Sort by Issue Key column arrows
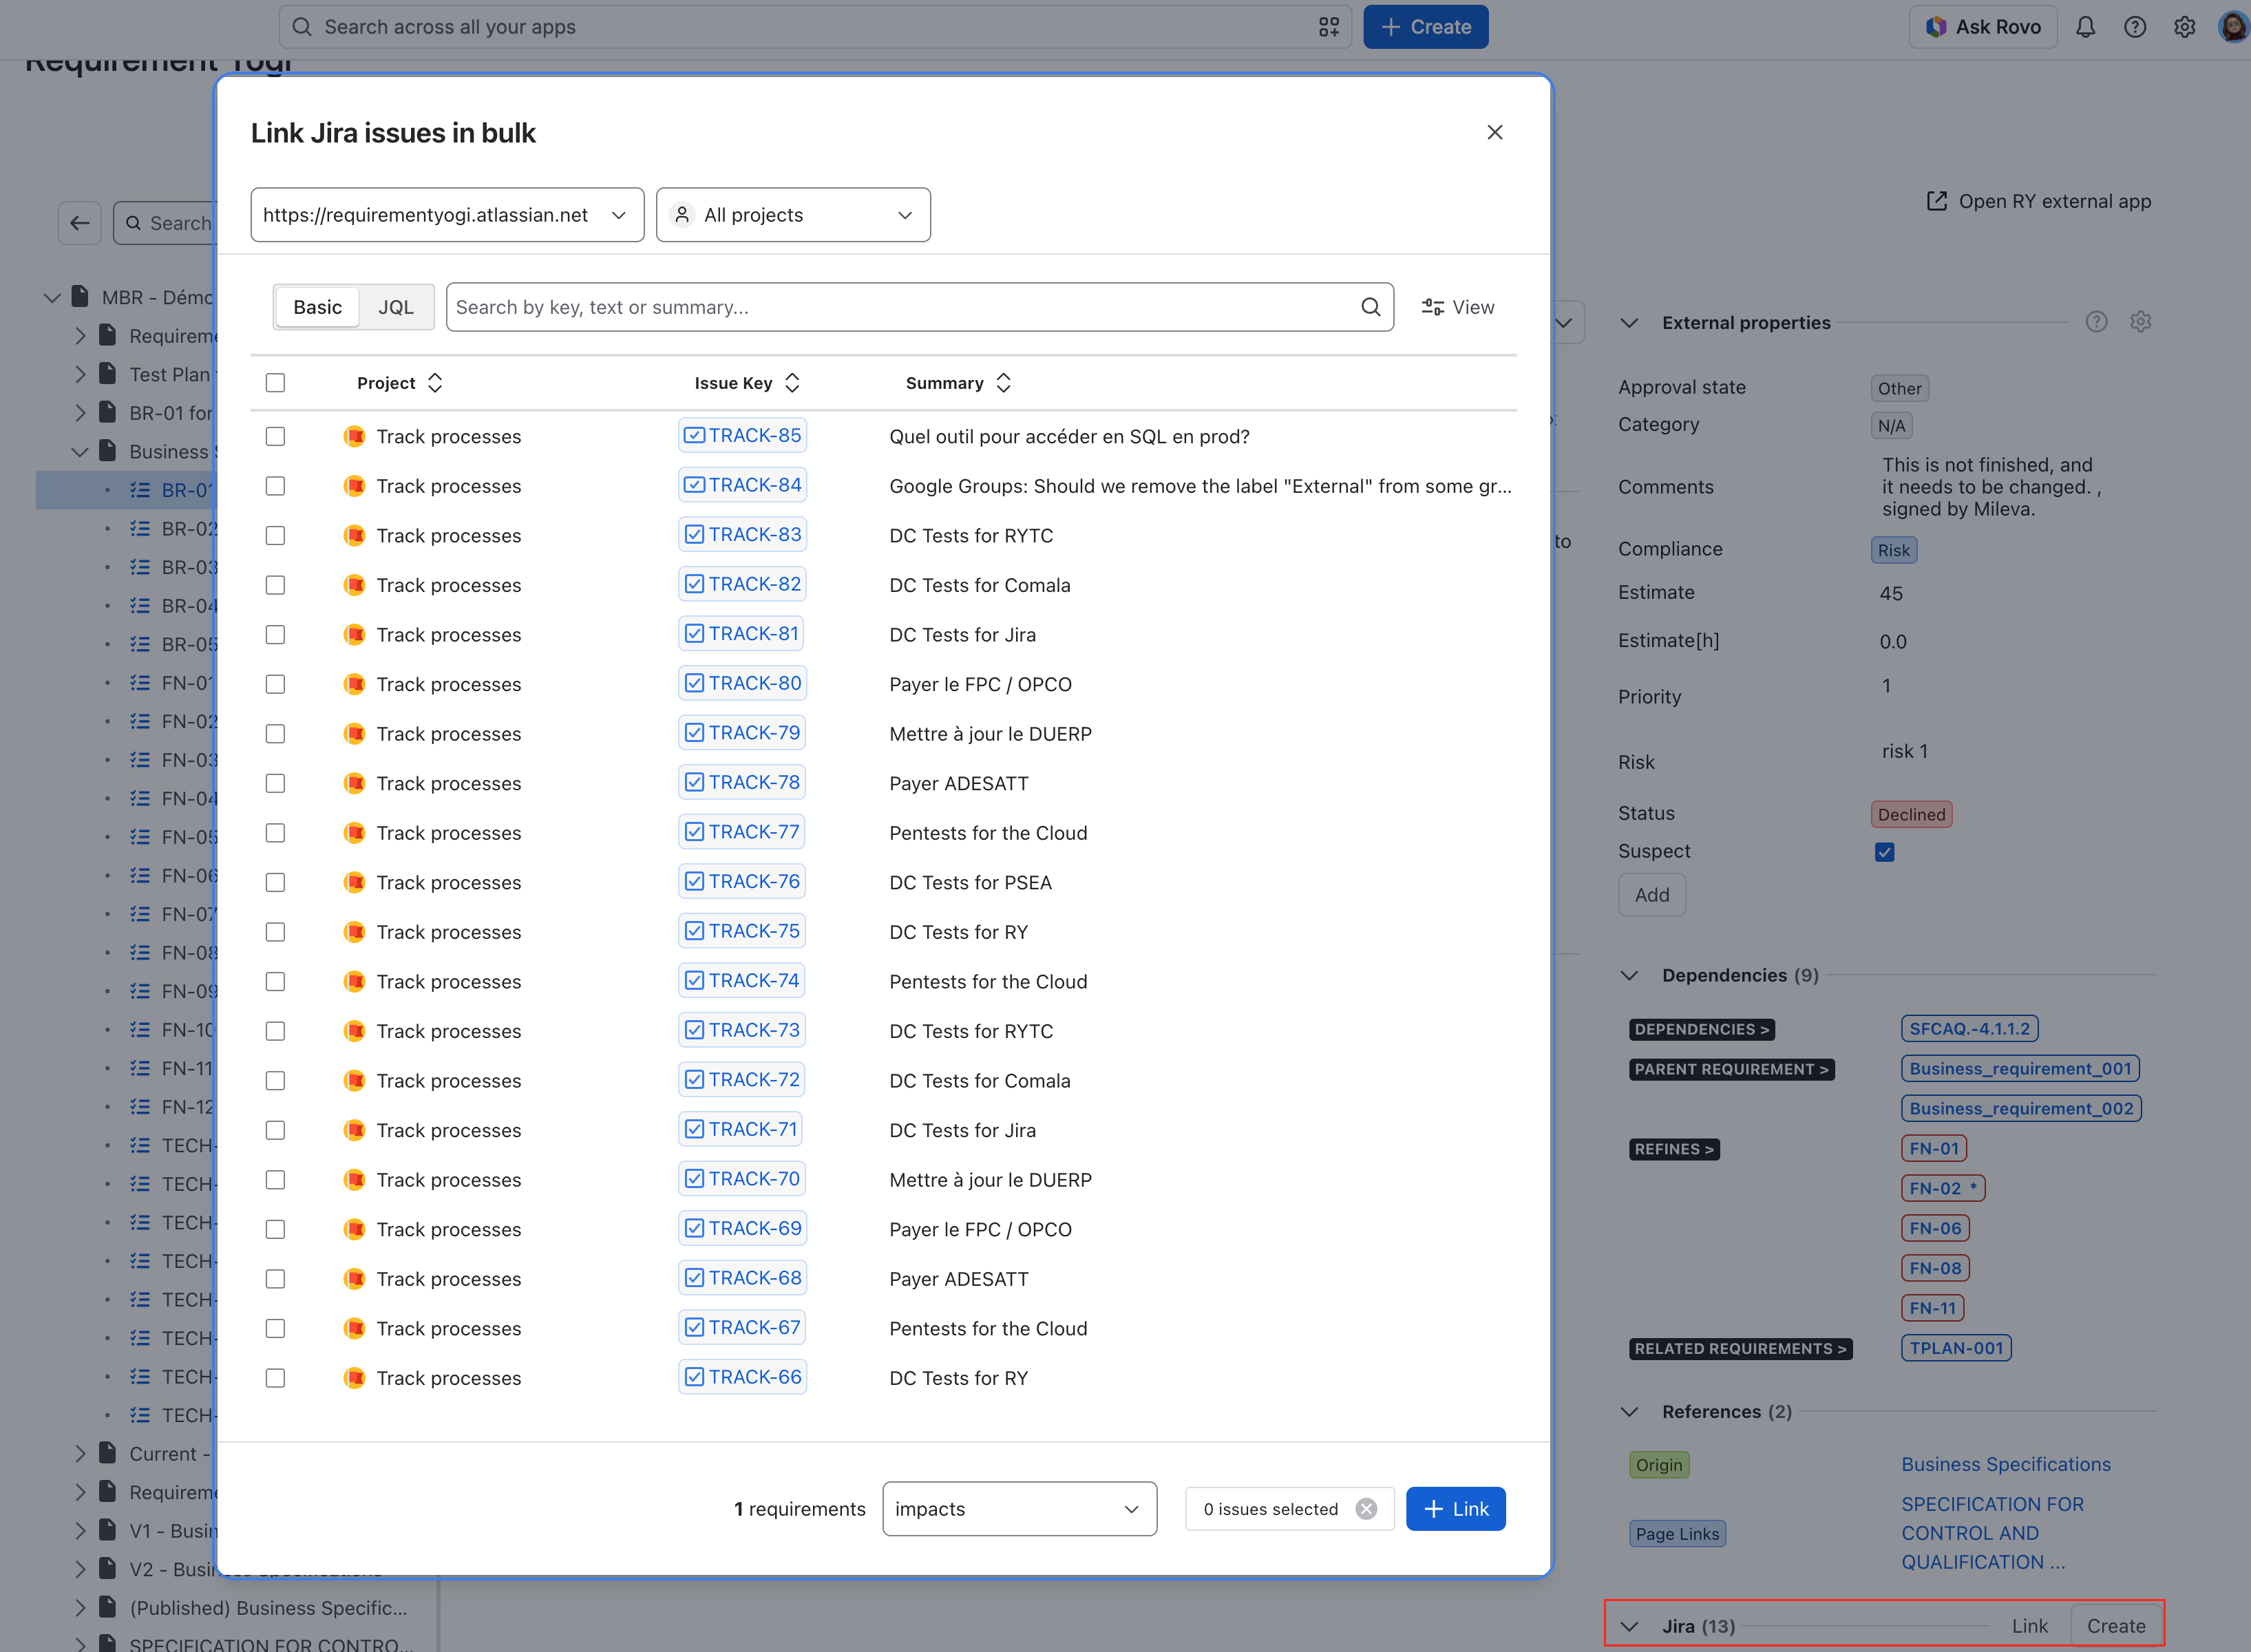Viewport: 2251px width, 1652px height. (792, 383)
